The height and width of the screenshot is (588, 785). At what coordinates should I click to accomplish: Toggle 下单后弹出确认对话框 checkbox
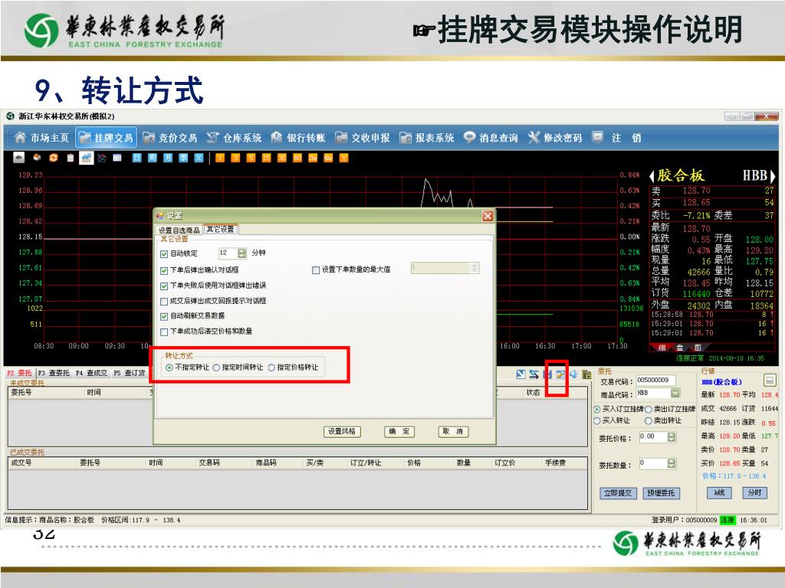(x=164, y=270)
